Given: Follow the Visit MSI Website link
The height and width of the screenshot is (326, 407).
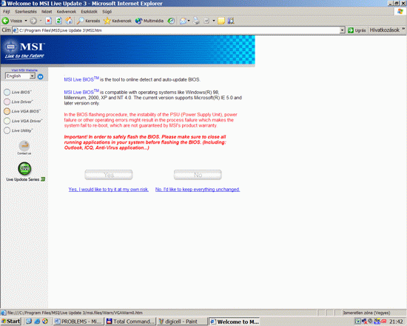Looking at the screenshot, I should [24, 70].
